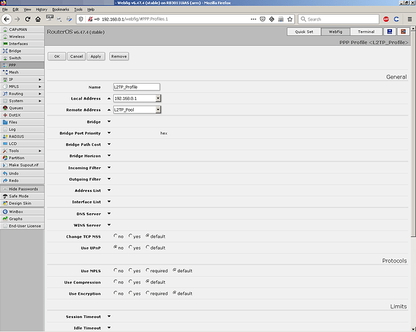Open the Local Address dropdown
Screen dimensions: 416x332
(158, 98)
